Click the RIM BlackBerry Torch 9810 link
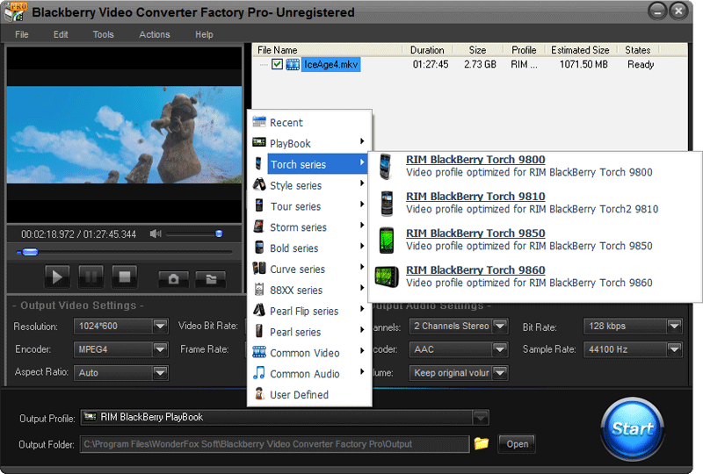Screen dimensions: 703x474 [475, 197]
